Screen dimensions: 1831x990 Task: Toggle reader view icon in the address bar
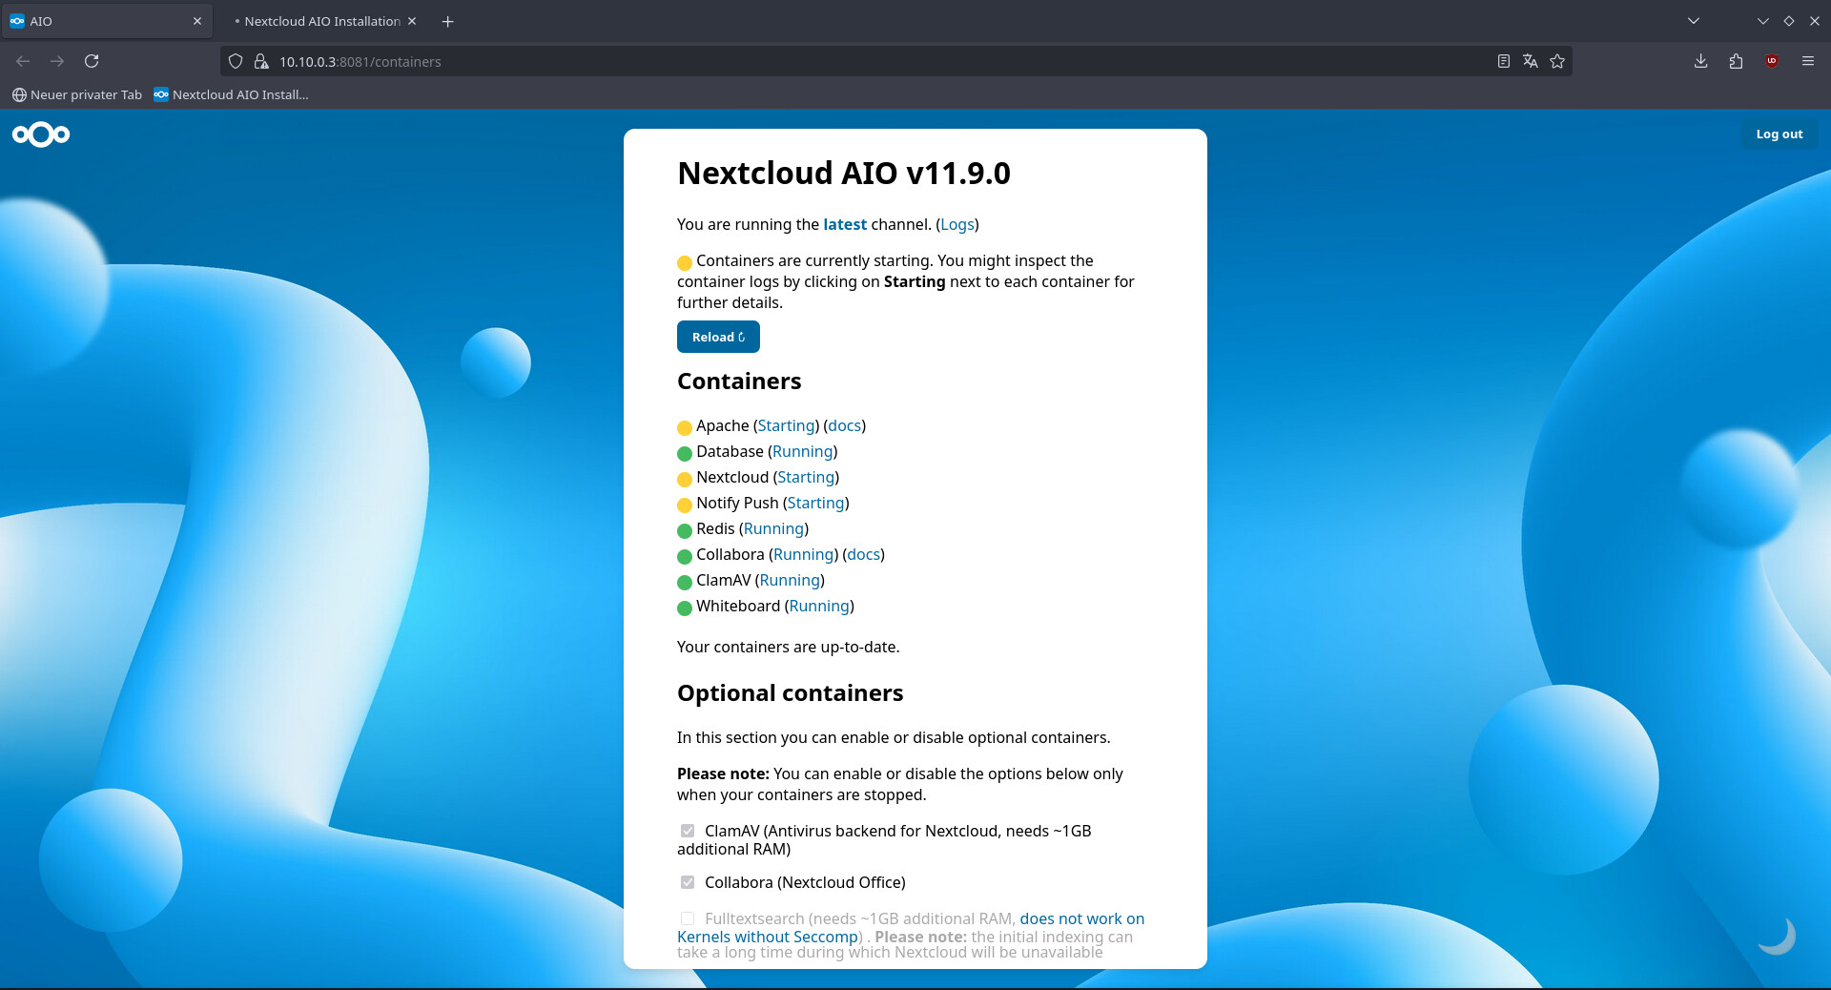coord(1504,61)
